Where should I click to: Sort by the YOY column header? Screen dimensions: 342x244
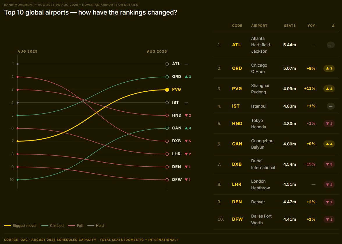coord(311,26)
